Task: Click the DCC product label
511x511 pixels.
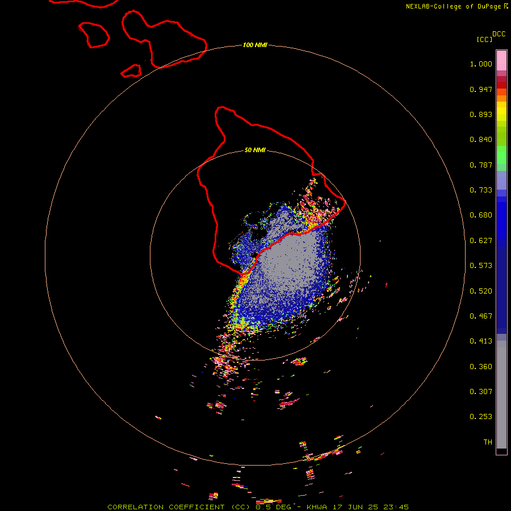Action: [x=499, y=33]
